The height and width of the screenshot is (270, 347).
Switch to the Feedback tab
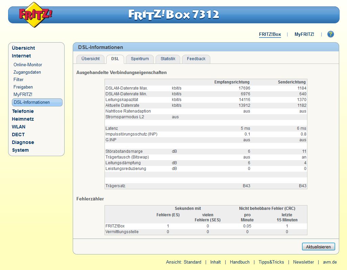196,59
